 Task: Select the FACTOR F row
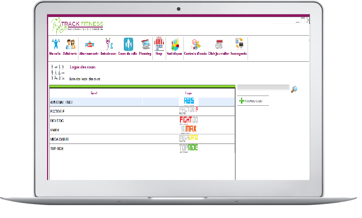96,111
